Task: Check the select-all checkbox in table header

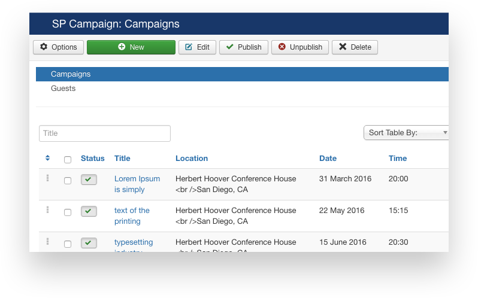Action: (68, 160)
